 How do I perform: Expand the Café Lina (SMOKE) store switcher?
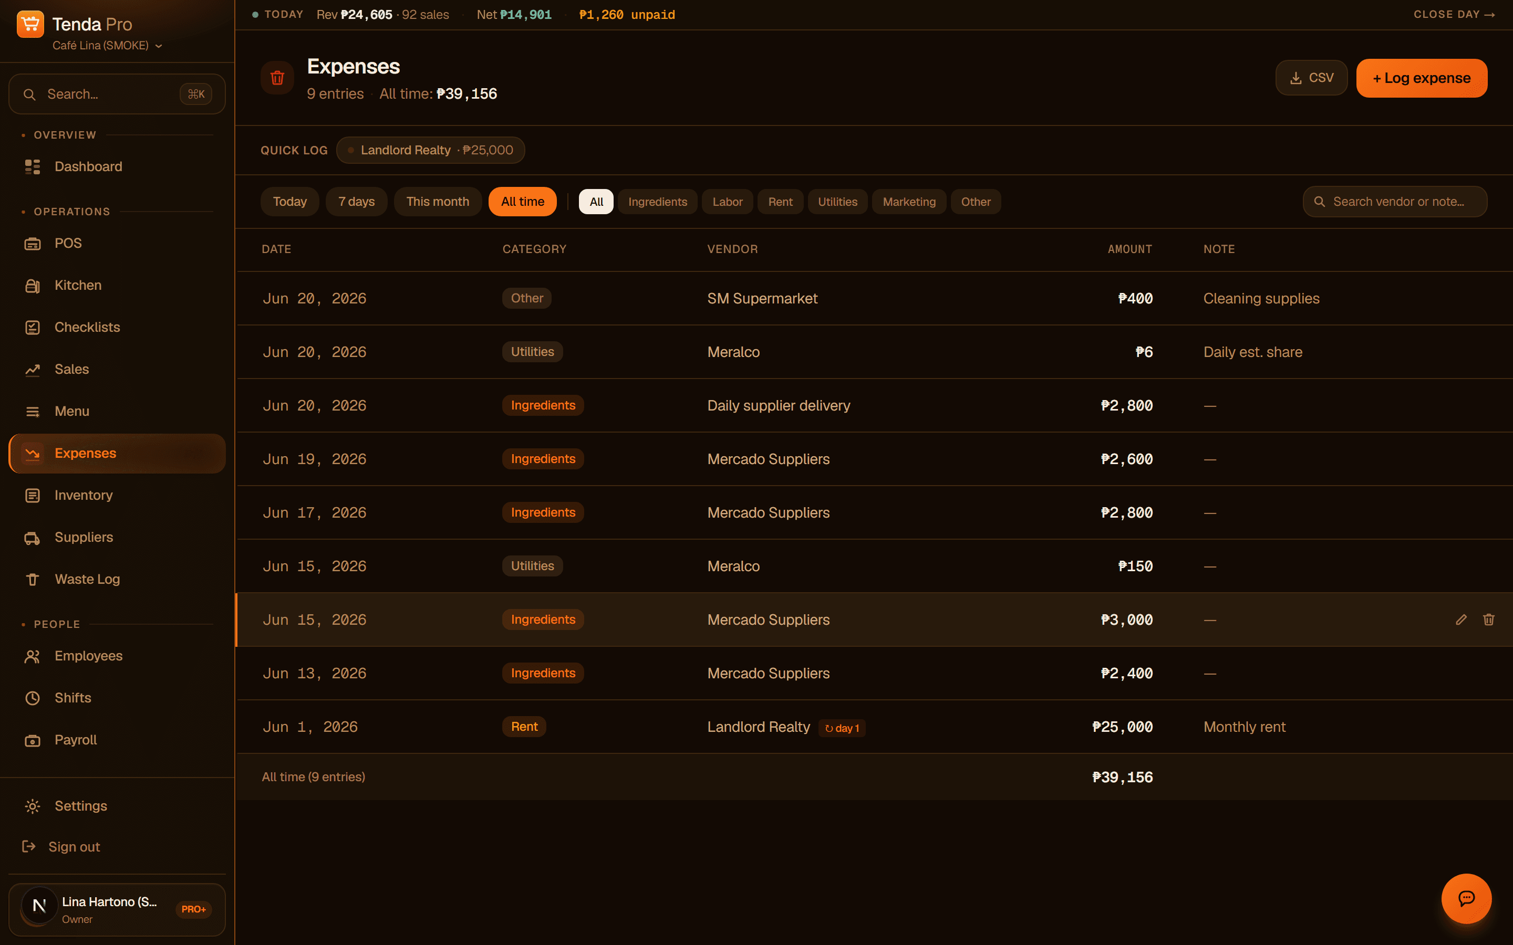pos(108,46)
